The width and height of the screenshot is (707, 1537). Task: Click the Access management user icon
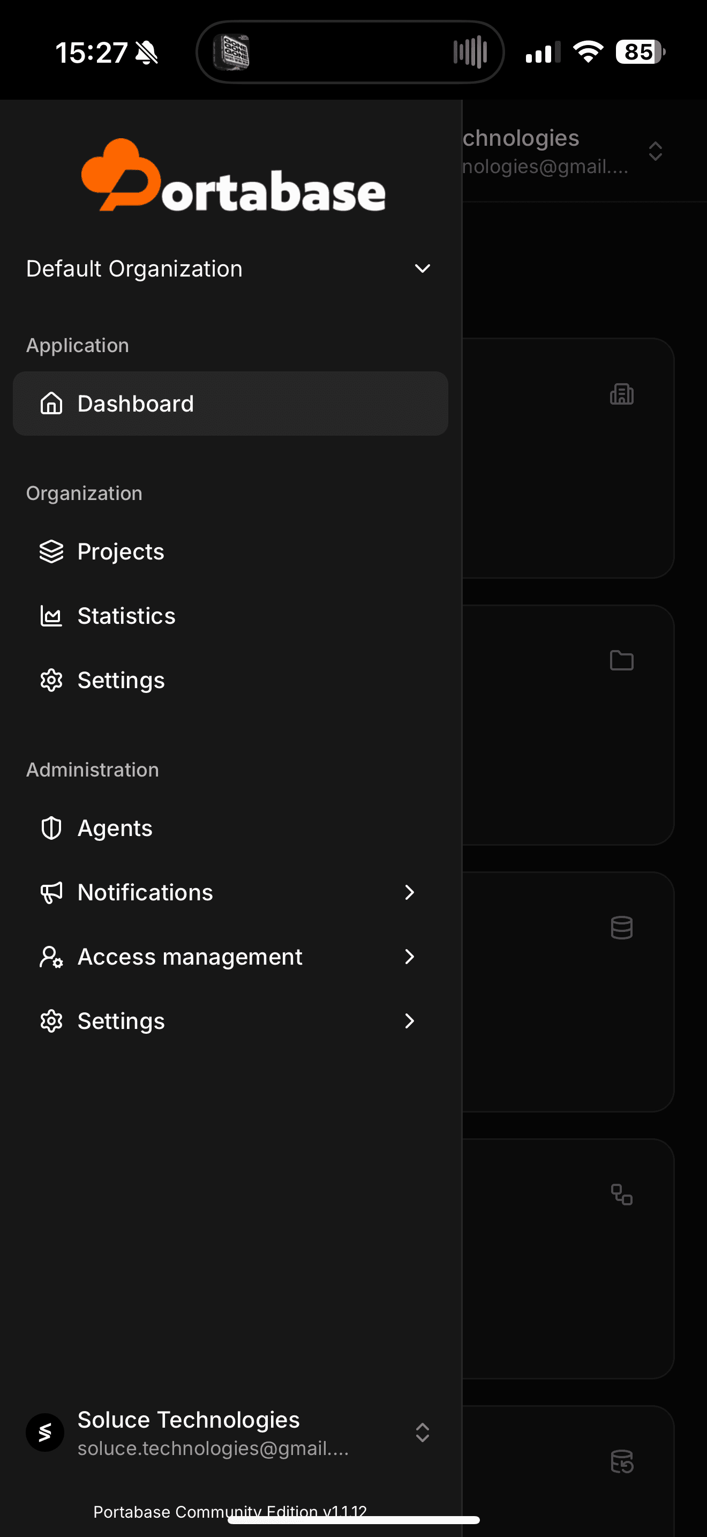(51, 957)
